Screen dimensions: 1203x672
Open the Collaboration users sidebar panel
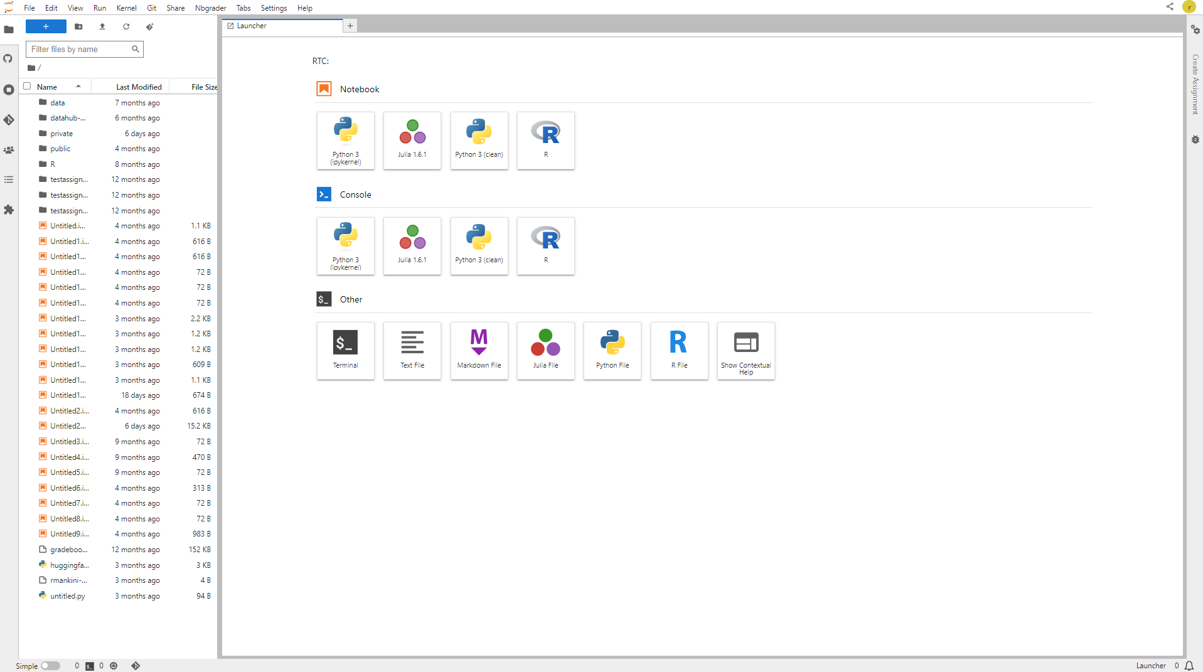tap(9, 150)
